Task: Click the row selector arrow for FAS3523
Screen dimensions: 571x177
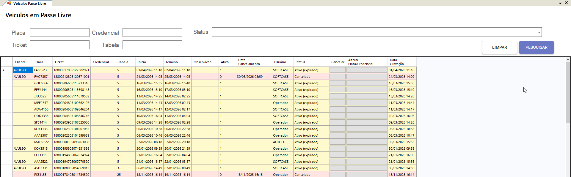Action: point(4,70)
